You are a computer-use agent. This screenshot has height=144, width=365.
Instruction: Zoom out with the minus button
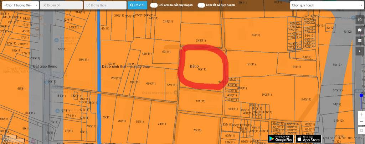[x=361, y=122]
